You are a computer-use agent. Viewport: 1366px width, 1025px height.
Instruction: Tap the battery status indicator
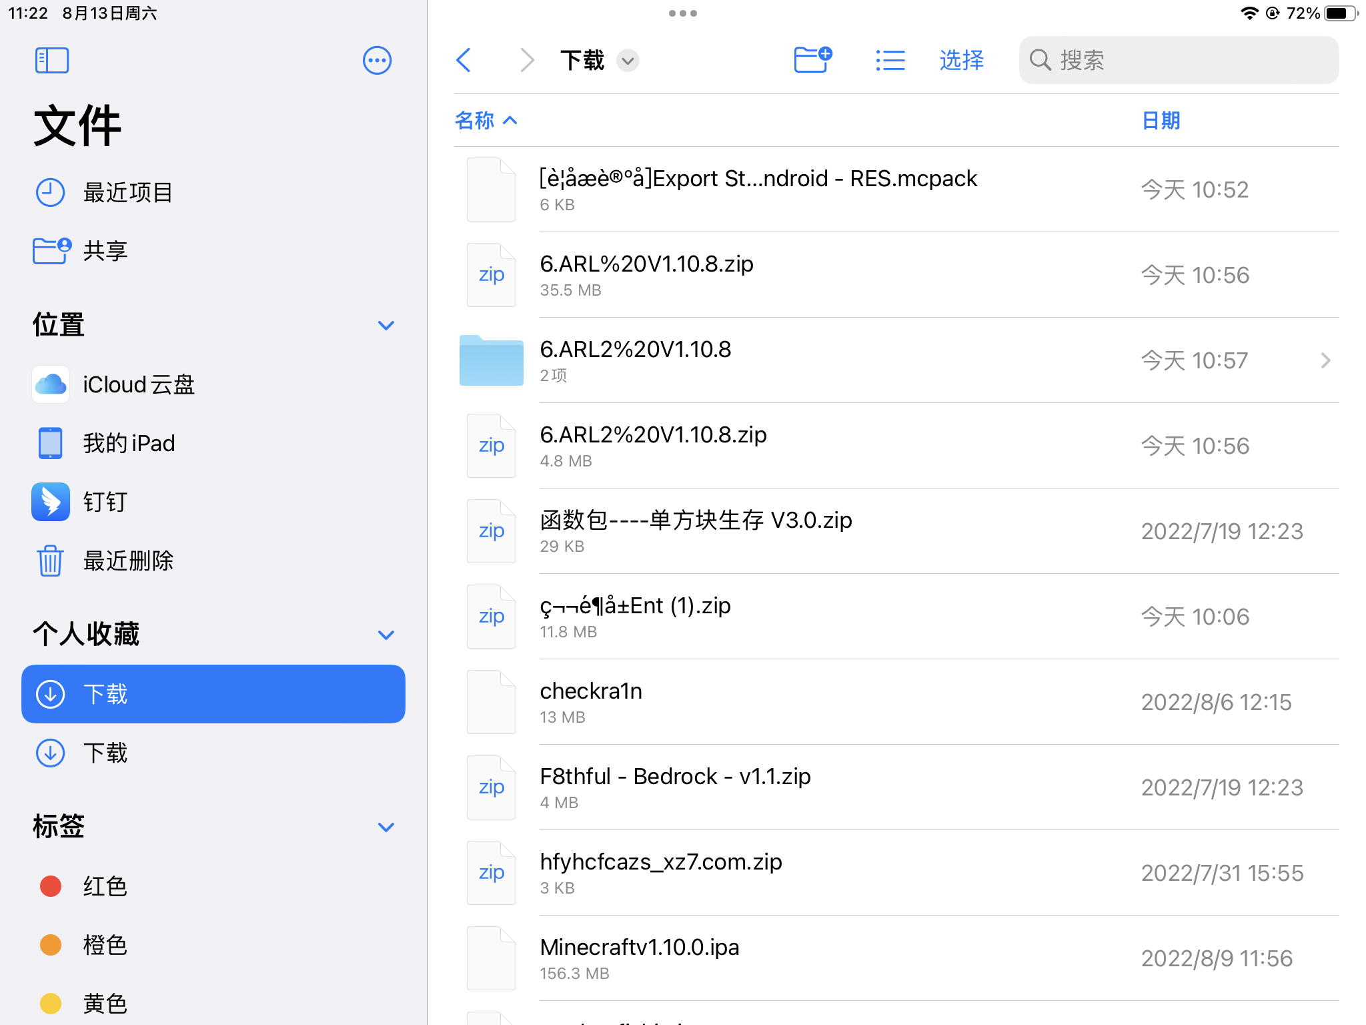[x=1341, y=13]
